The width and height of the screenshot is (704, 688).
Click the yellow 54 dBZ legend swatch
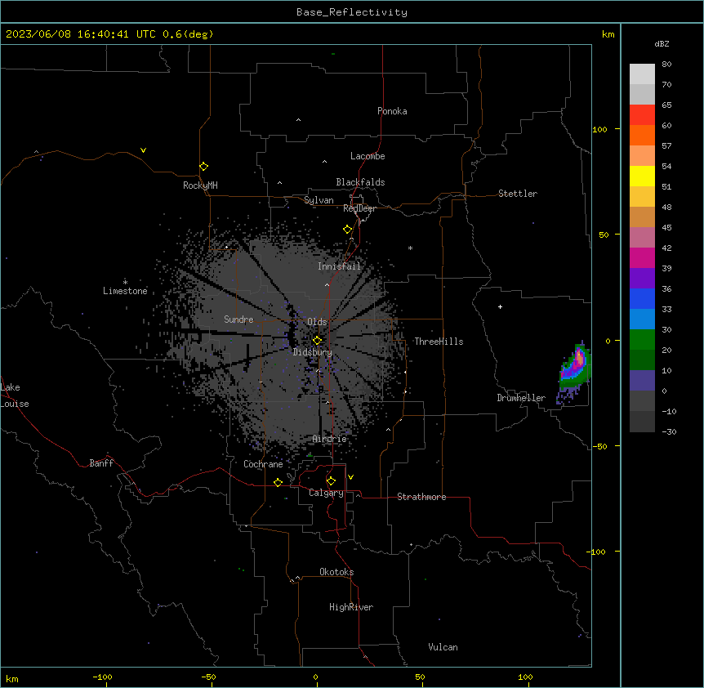tap(642, 176)
